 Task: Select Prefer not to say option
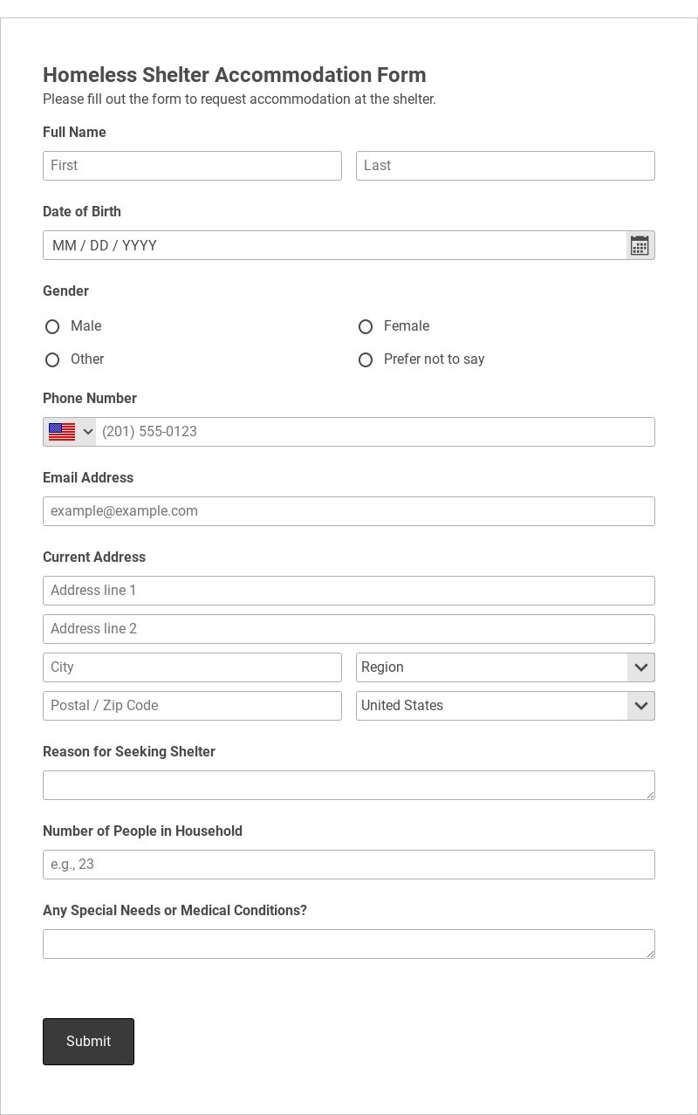366,359
